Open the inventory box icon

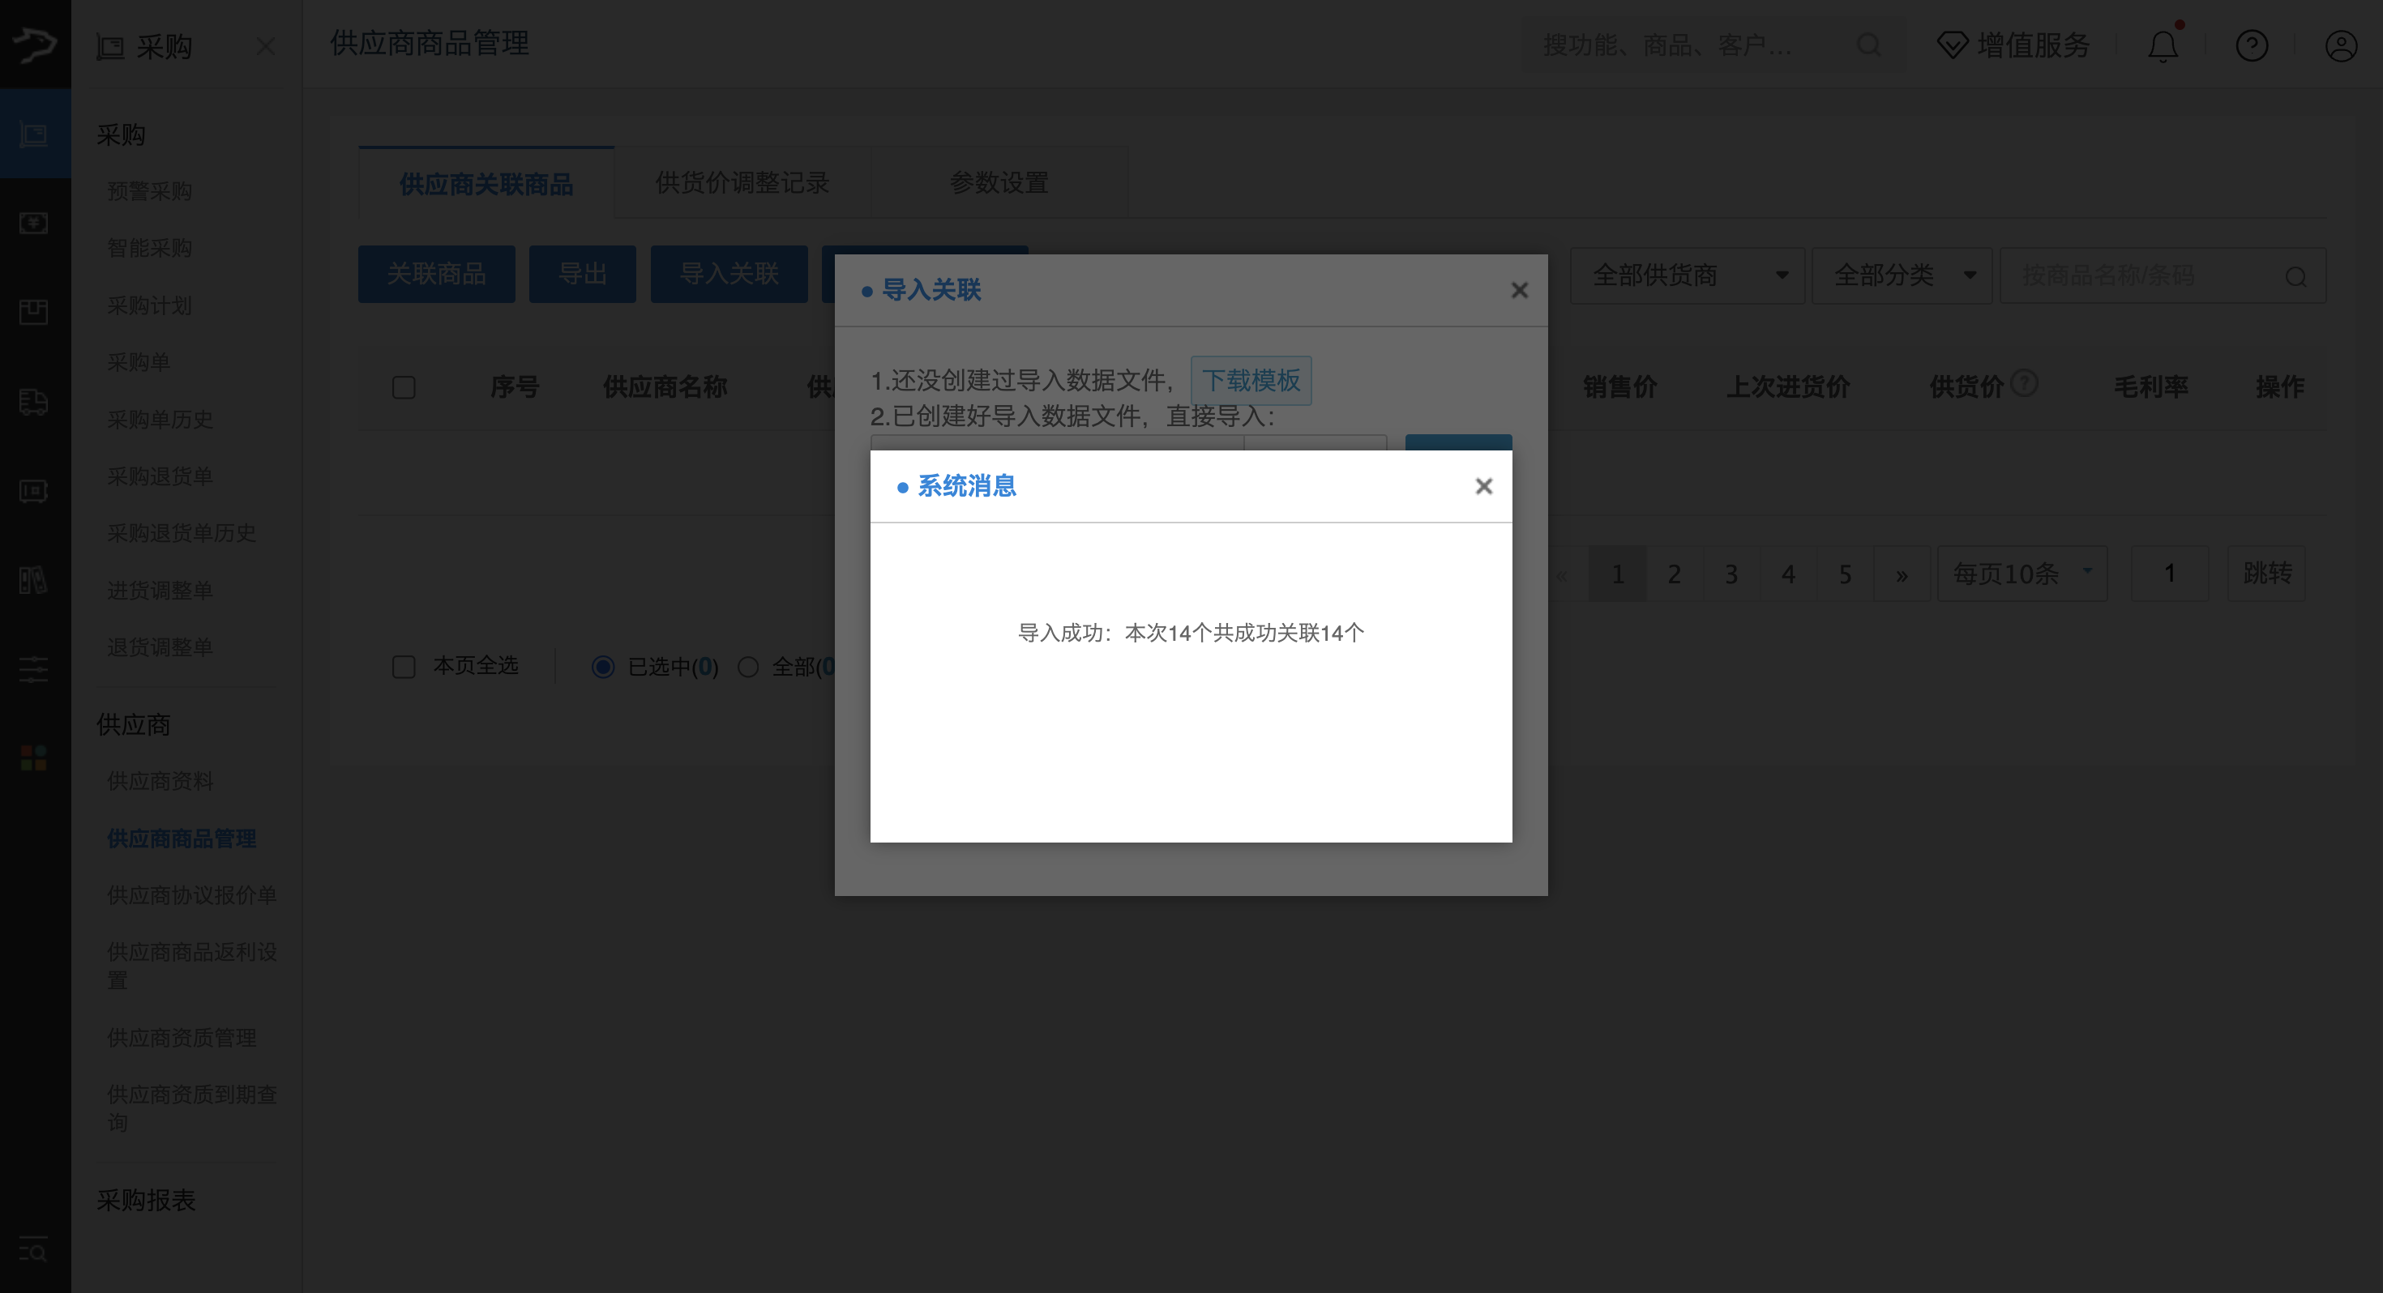click(x=34, y=313)
